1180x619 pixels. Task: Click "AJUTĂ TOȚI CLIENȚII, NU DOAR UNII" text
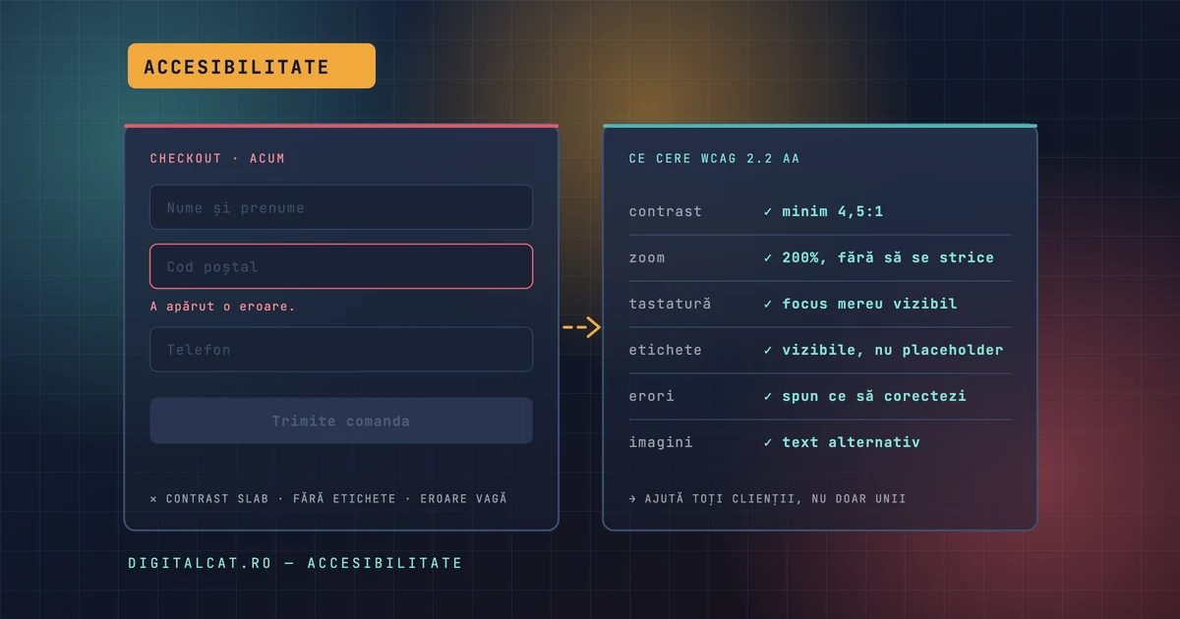point(775,499)
